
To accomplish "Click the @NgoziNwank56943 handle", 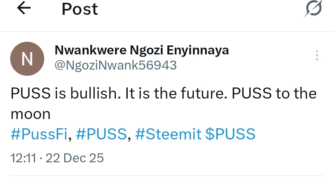I will click(115, 65).
